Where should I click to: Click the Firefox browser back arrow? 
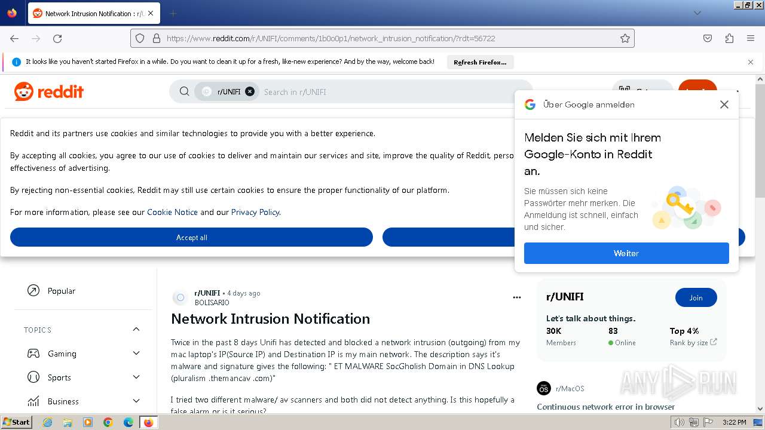click(x=14, y=38)
